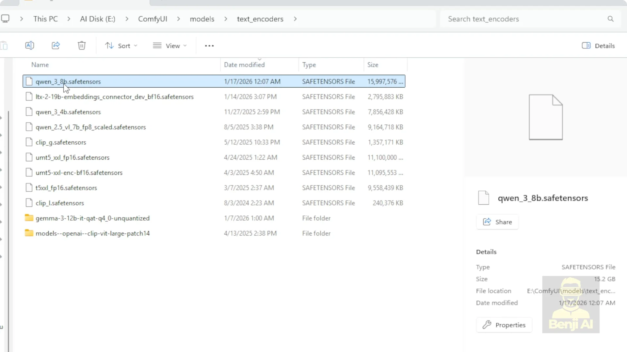Viewport: 627px width, 352px height.
Task: Click the Properties button
Action: pos(504,325)
